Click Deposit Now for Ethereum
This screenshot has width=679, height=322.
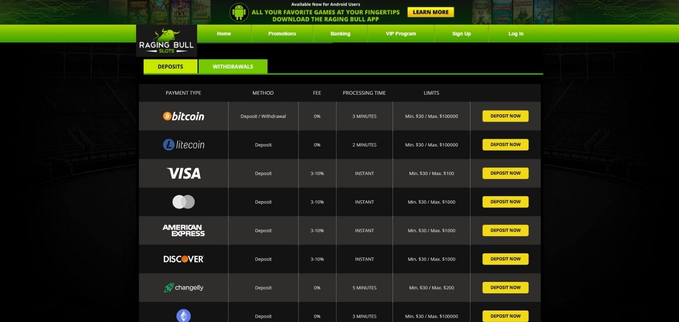[505, 316]
